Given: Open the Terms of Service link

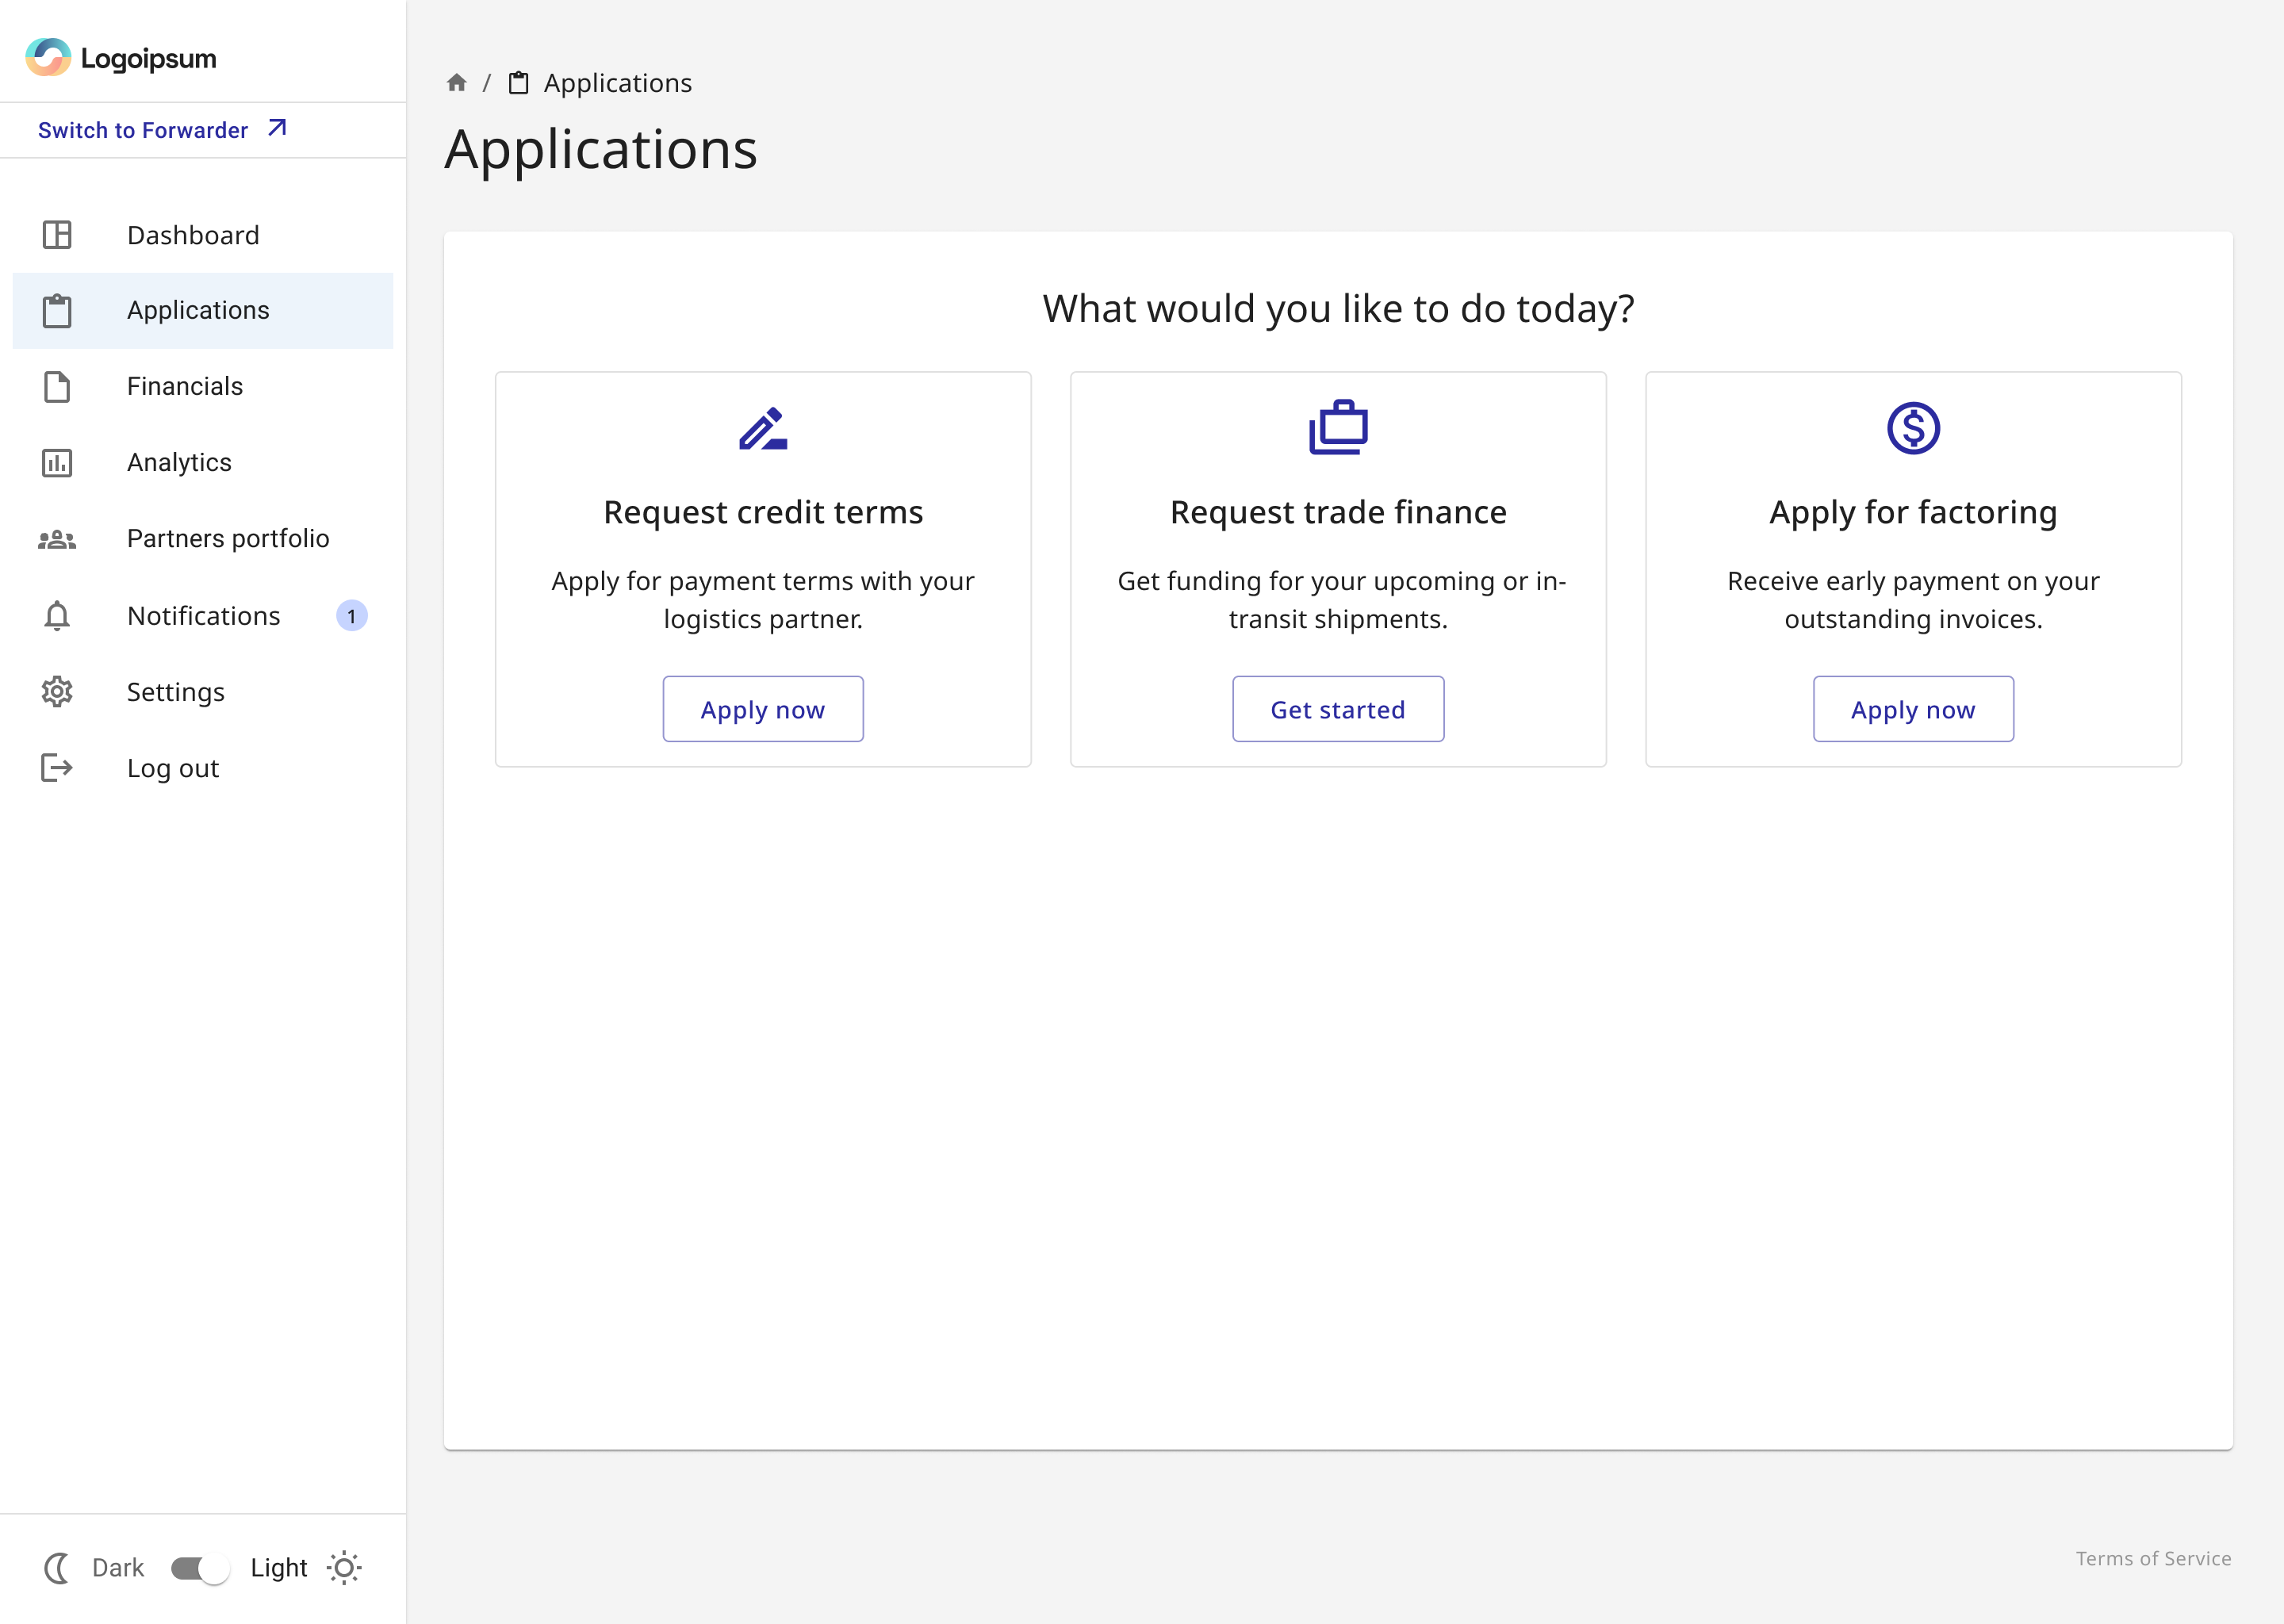Looking at the screenshot, I should [2153, 1558].
